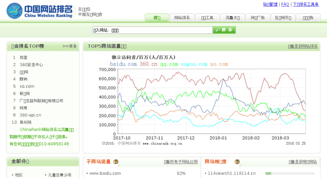
Task: Select 360安全中心 in the ranking list
Action: (31, 65)
